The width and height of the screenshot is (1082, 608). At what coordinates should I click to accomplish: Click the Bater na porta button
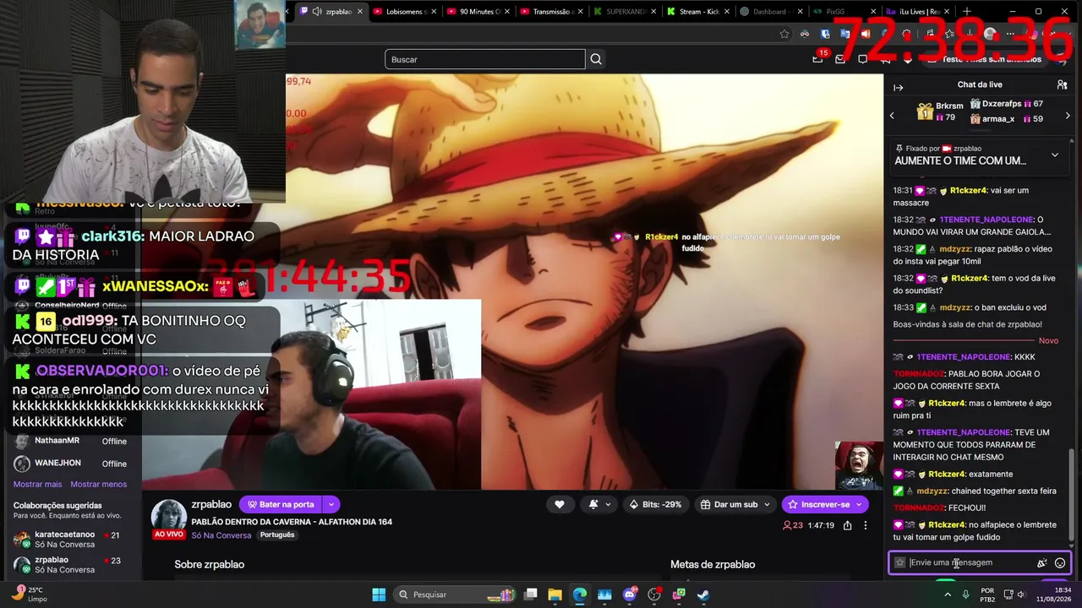tap(281, 504)
